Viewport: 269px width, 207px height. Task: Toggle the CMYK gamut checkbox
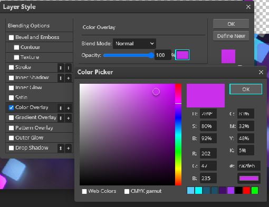pyautogui.click(x=127, y=191)
